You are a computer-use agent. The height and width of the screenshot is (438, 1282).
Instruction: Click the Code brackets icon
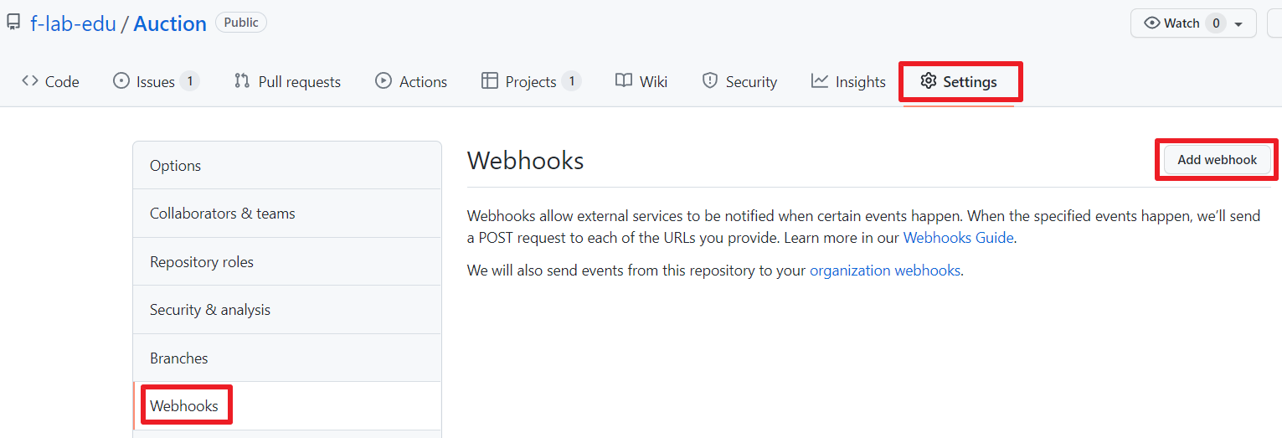point(30,81)
